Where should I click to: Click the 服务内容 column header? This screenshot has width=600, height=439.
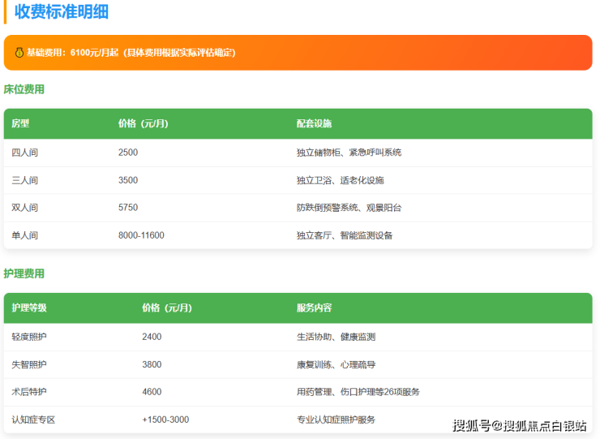pos(314,308)
